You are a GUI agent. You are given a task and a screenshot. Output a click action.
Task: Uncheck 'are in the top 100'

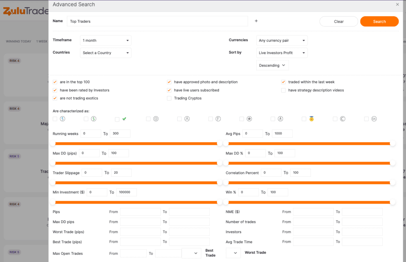click(x=55, y=82)
